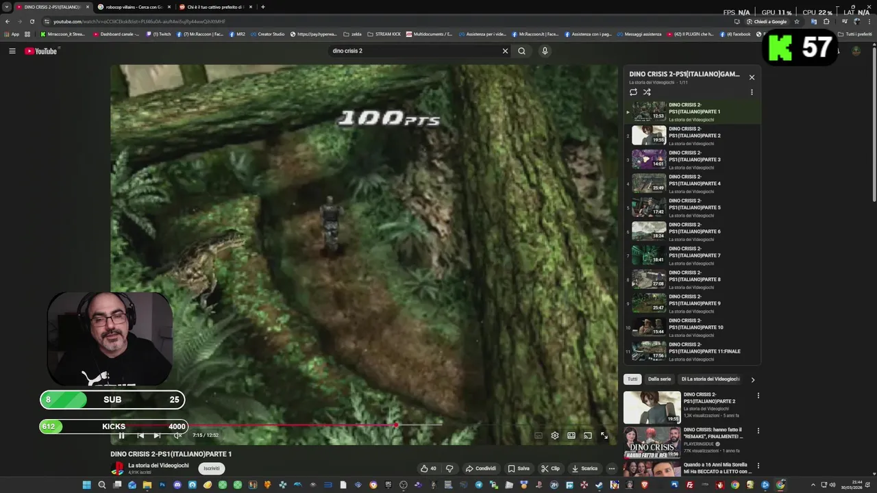Cast video to a TV
The image size is (877, 493).
tap(588, 435)
